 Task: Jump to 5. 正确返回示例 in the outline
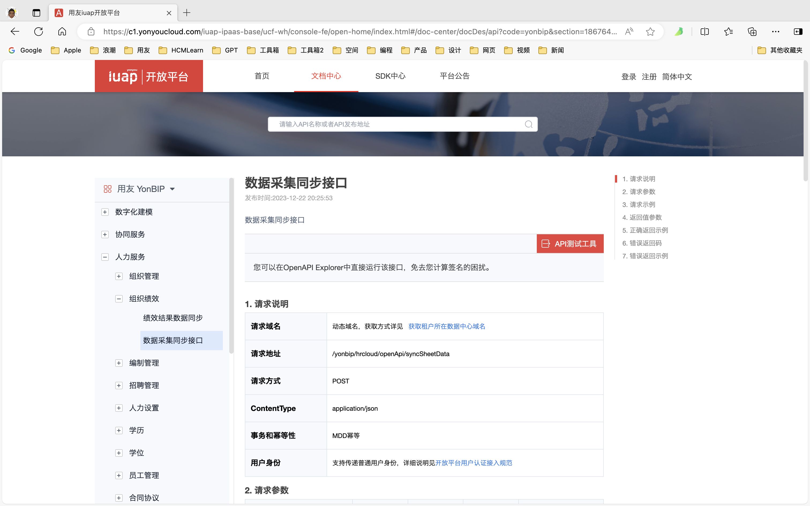tap(645, 230)
